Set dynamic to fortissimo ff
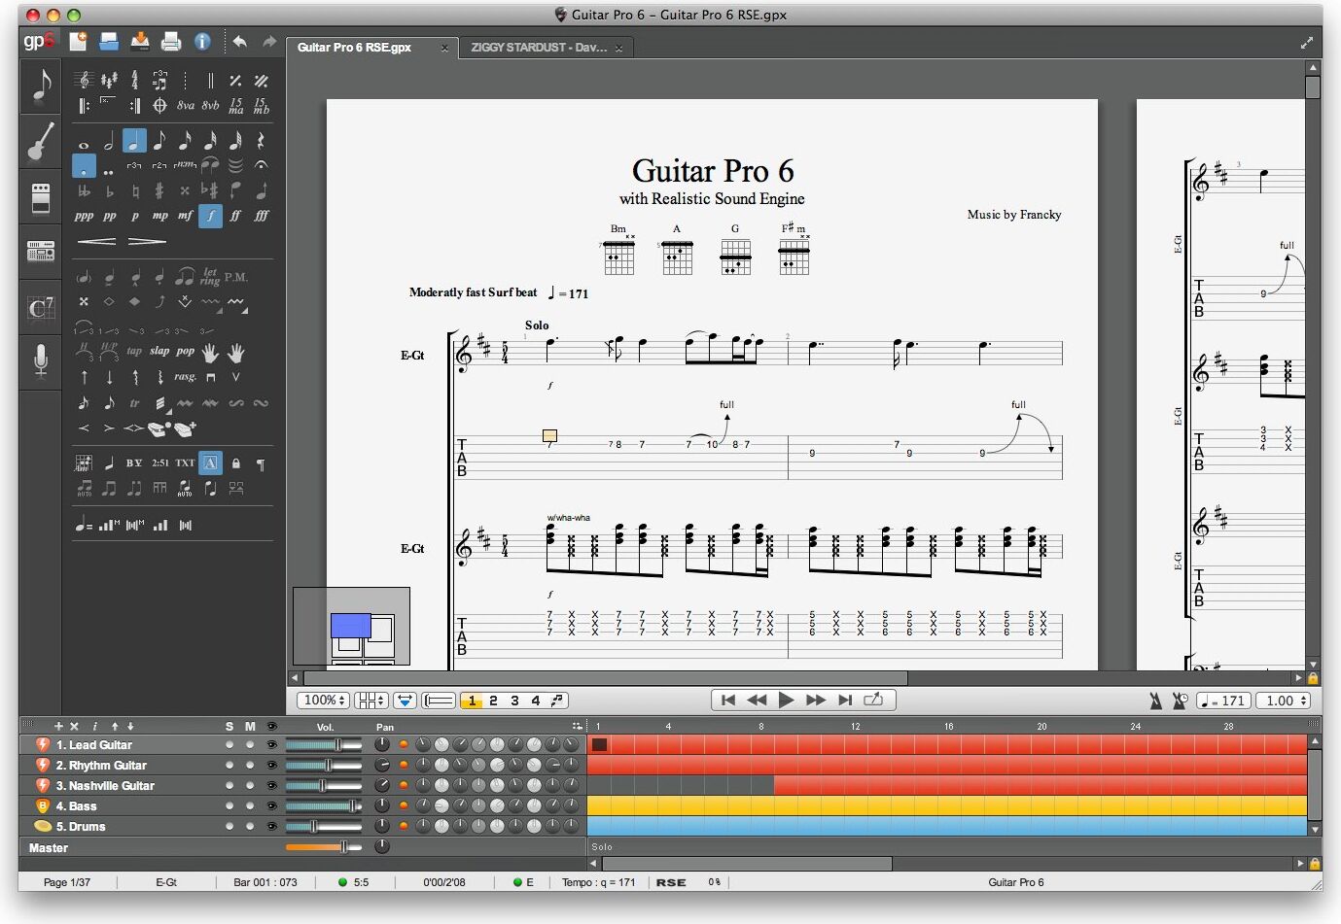Image resolution: width=1341 pixels, height=924 pixels. (x=235, y=216)
